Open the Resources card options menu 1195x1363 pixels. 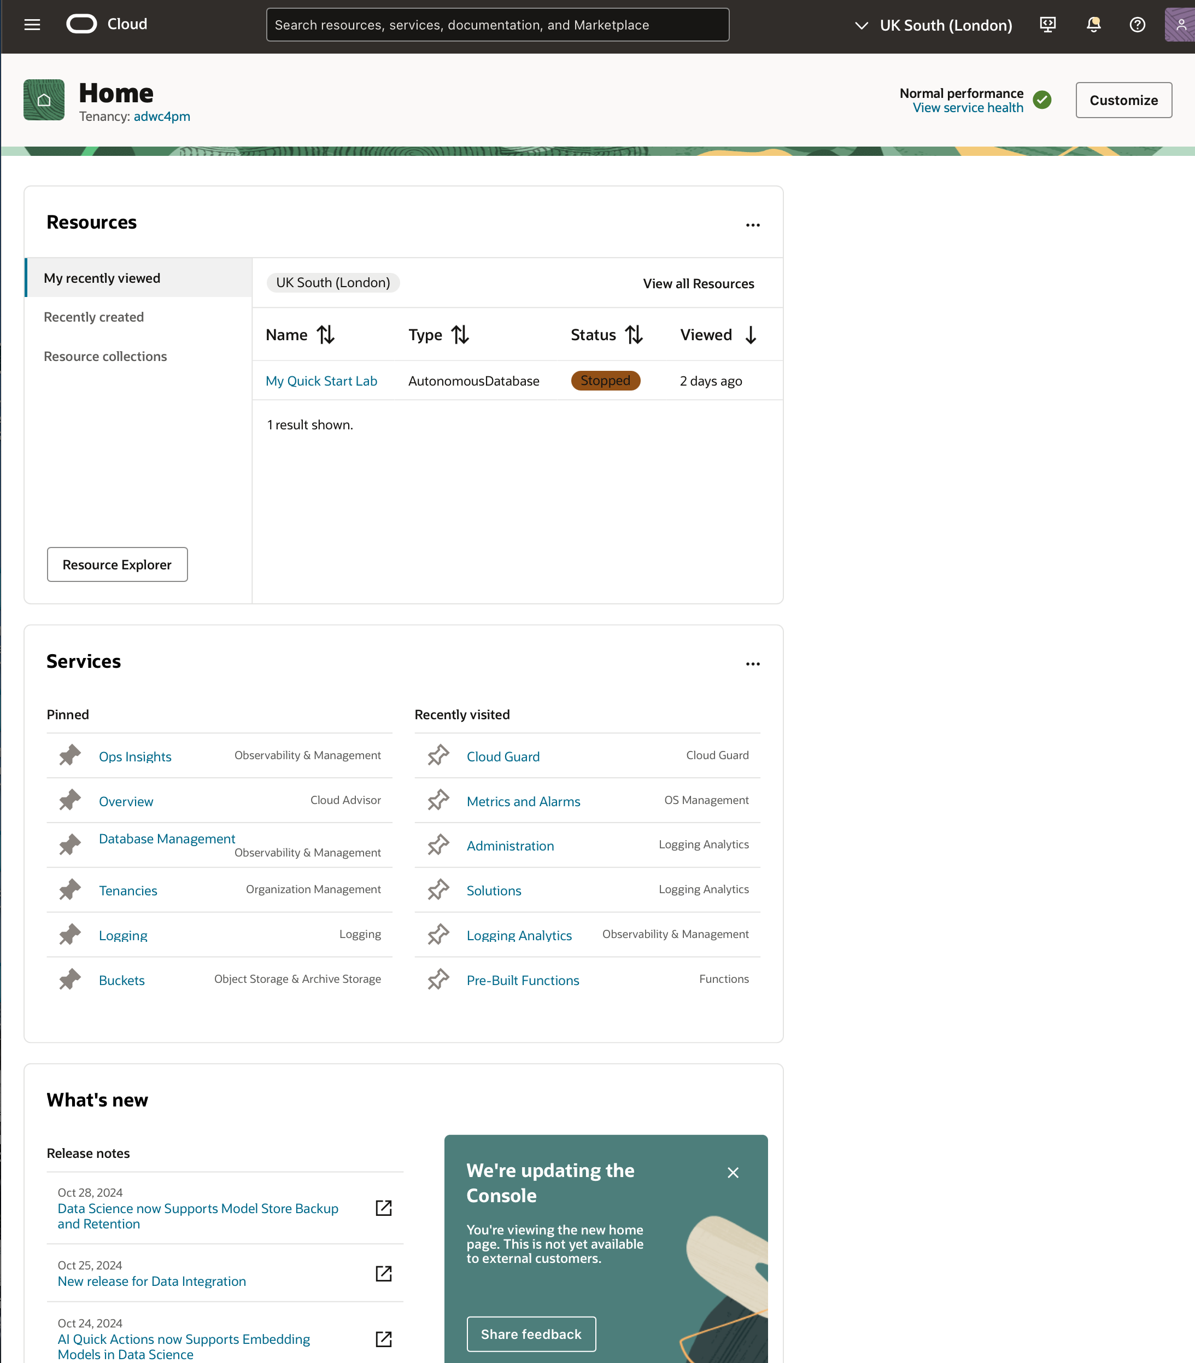[752, 225]
